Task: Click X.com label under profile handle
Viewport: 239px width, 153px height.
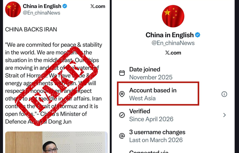Action: click(173, 53)
